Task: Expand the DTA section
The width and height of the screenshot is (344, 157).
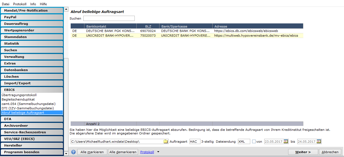Action: click(32, 119)
